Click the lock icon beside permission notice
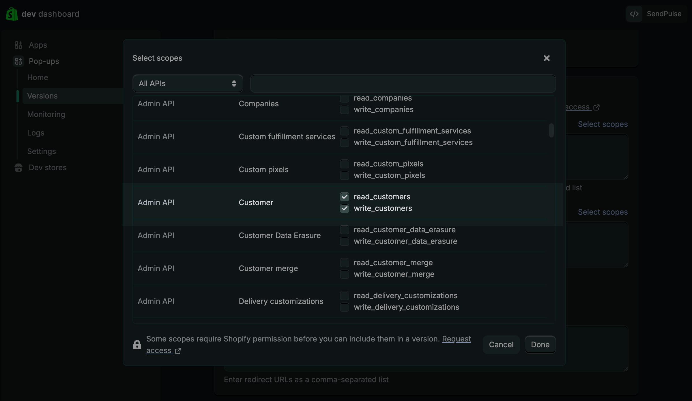Image resolution: width=692 pixels, height=401 pixels. tap(137, 345)
